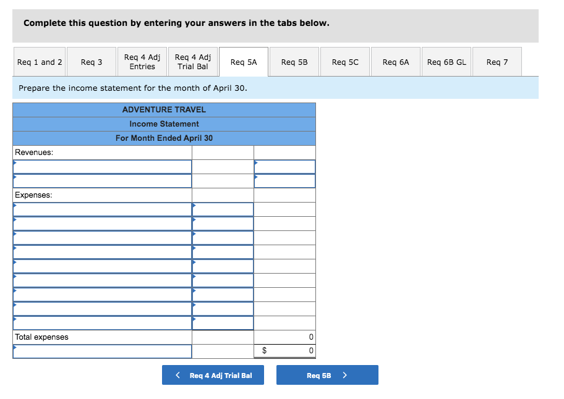Click the Income Statement heading
564x399 pixels.
(x=164, y=124)
